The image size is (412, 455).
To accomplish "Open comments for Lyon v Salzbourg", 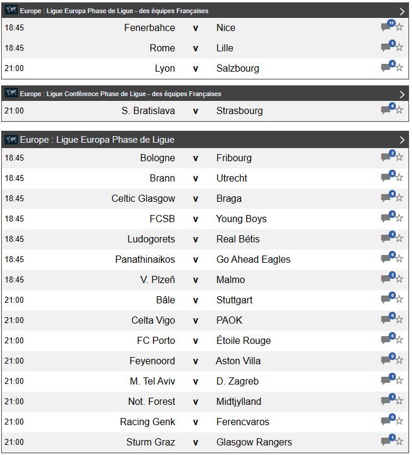I will pos(386,68).
